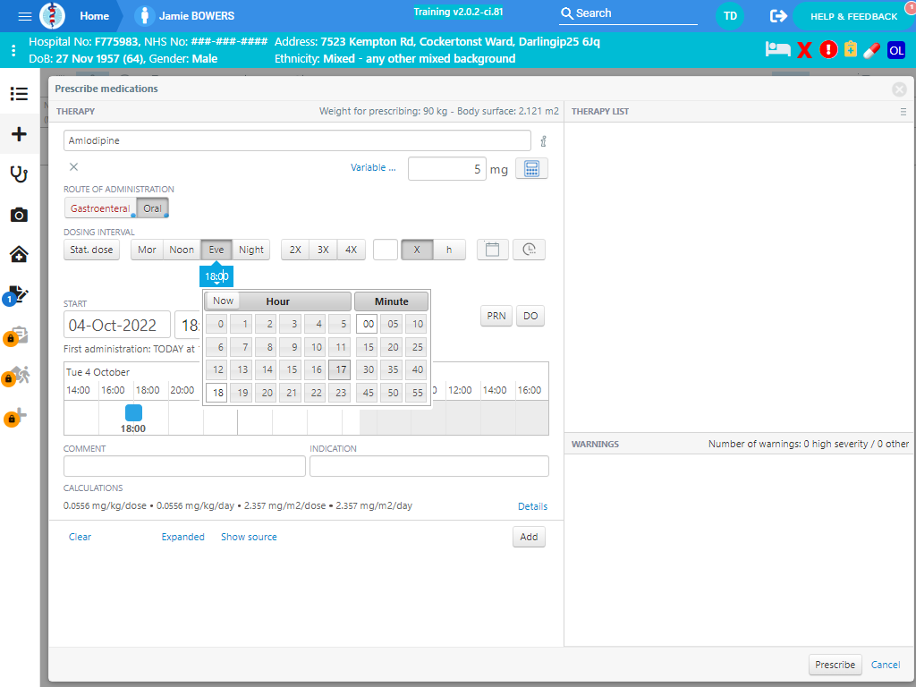Select the 3X dosing frequency
Image resolution: width=916 pixels, height=687 pixels.
coord(323,250)
